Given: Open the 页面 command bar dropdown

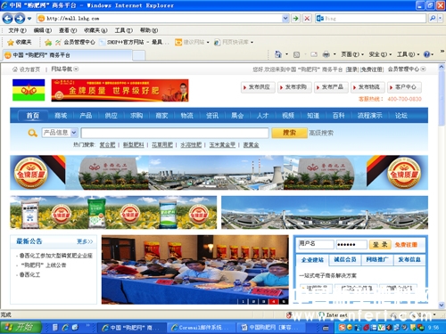Looking at the screenshot, I should 352,54.
